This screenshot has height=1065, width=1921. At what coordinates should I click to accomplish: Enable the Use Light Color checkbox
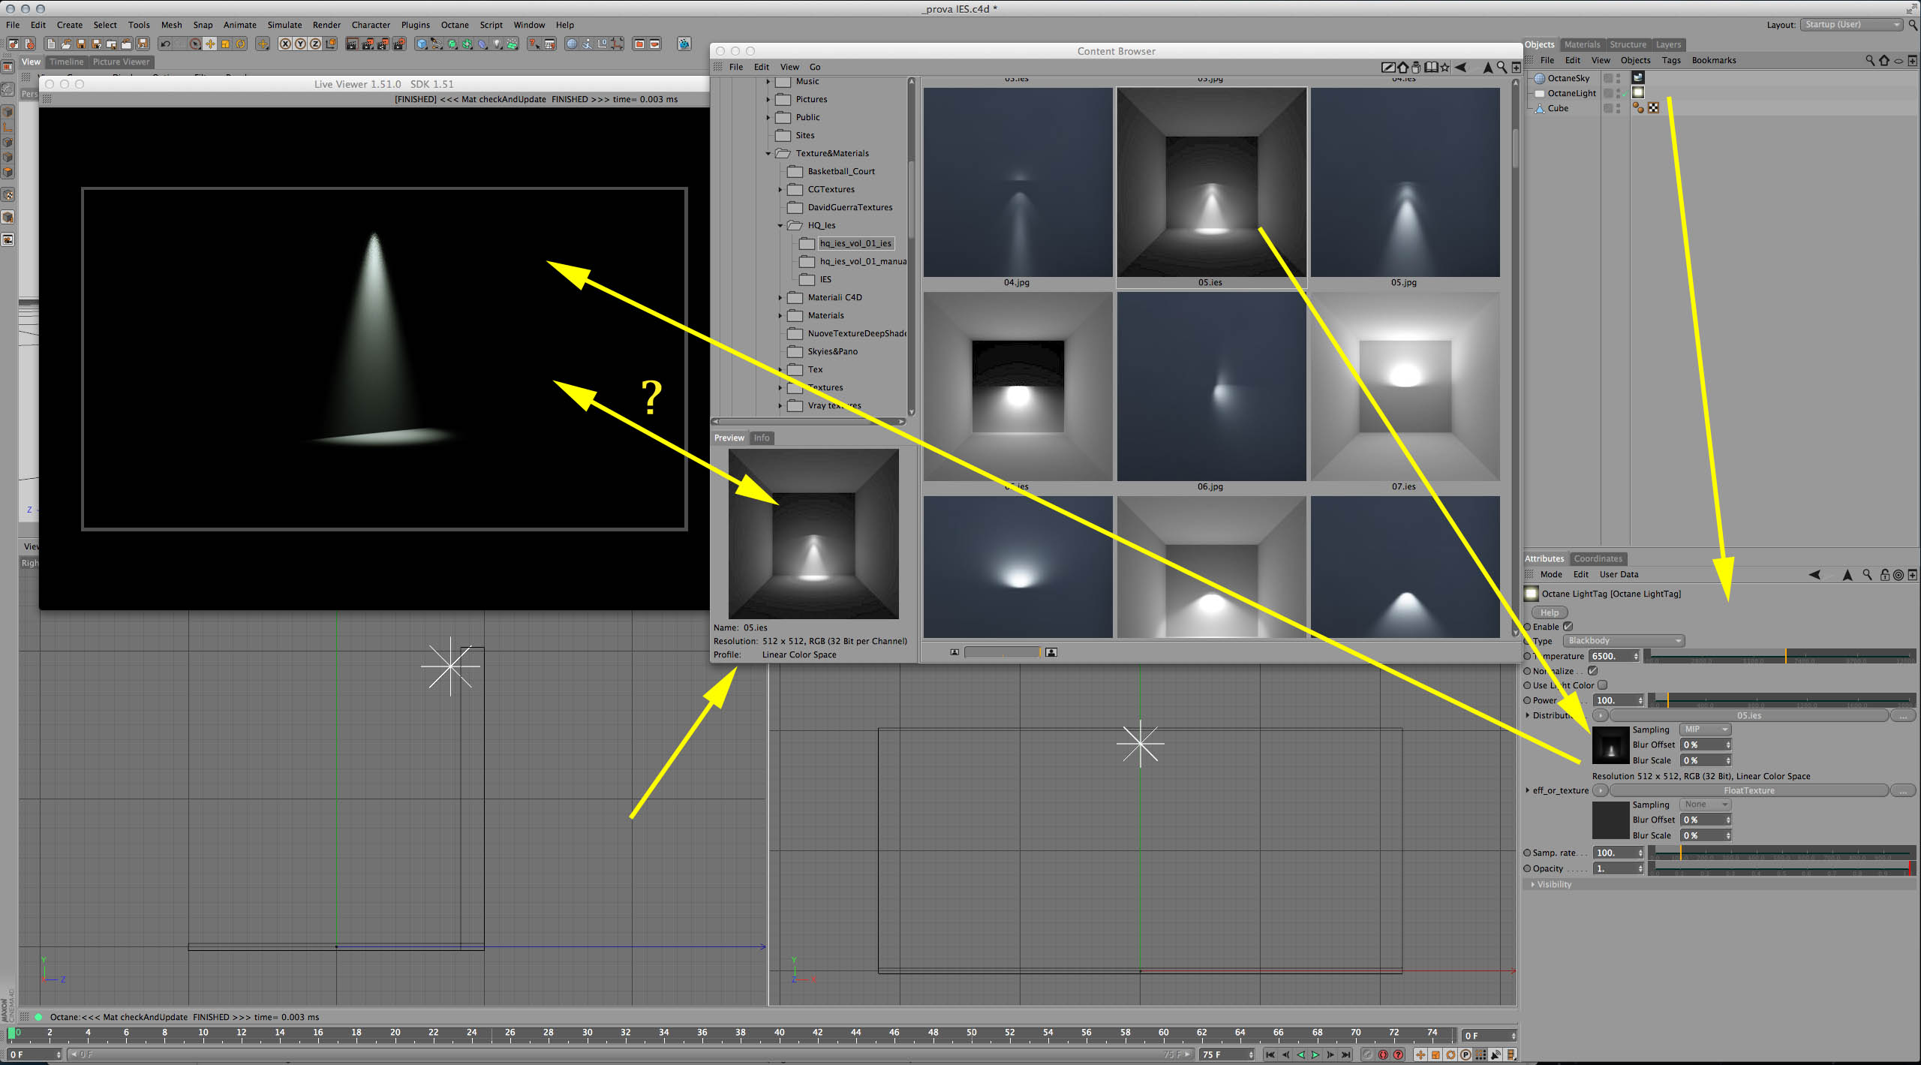tap(1602, 685)
